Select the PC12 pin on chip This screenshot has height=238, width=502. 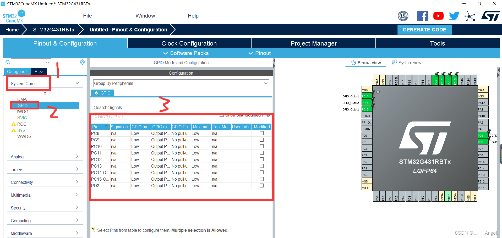coord(442,80)
